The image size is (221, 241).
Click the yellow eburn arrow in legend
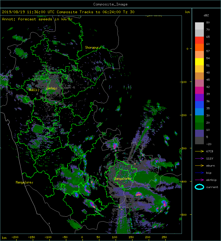(x=199, y=166)
